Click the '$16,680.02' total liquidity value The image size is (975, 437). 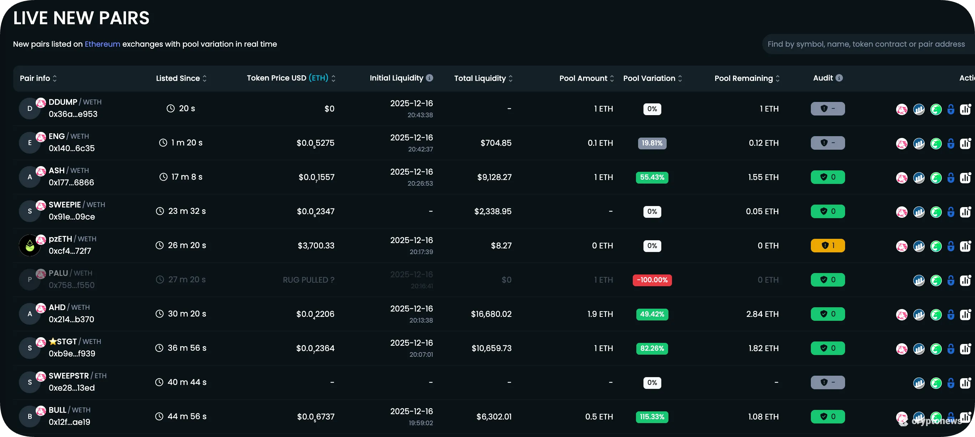click(491, 314)
